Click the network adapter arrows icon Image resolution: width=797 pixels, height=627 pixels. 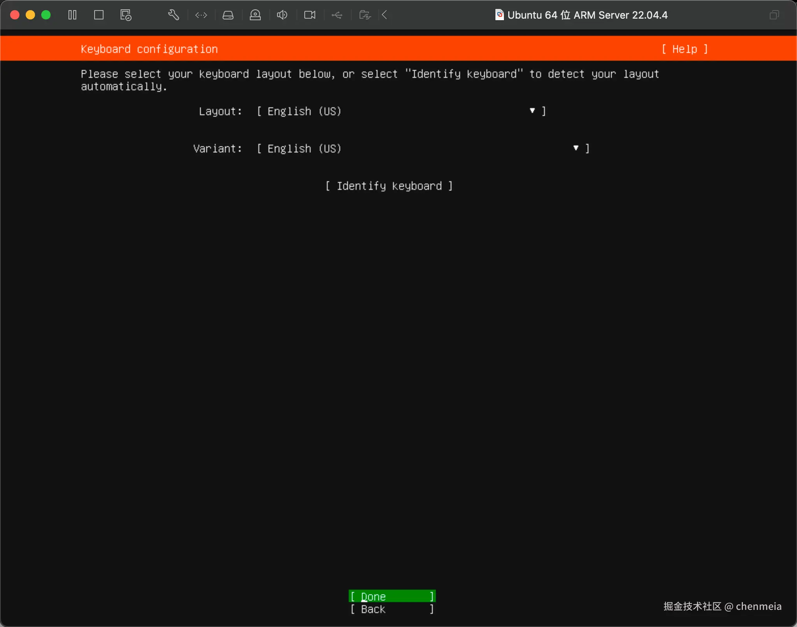coord(201,15)
